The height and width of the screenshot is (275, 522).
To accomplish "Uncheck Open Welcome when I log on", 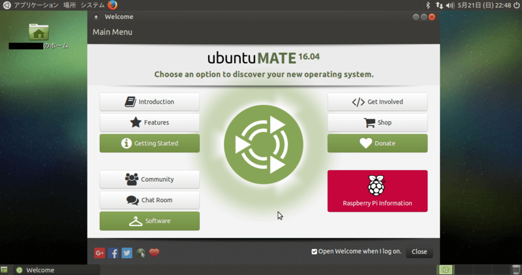I will (315, 252).
